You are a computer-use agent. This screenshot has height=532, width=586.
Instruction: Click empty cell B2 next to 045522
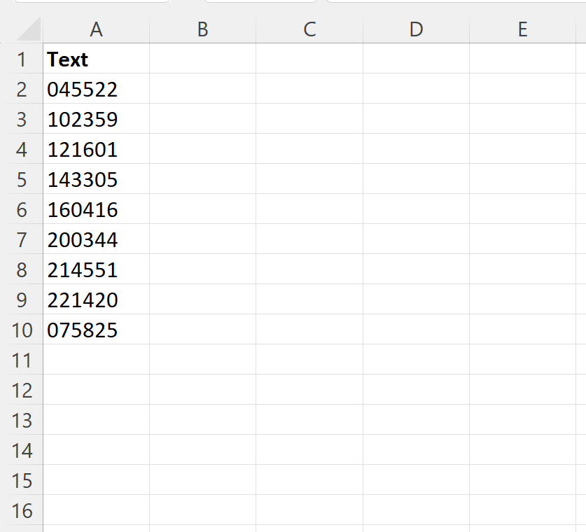(202, 90)
